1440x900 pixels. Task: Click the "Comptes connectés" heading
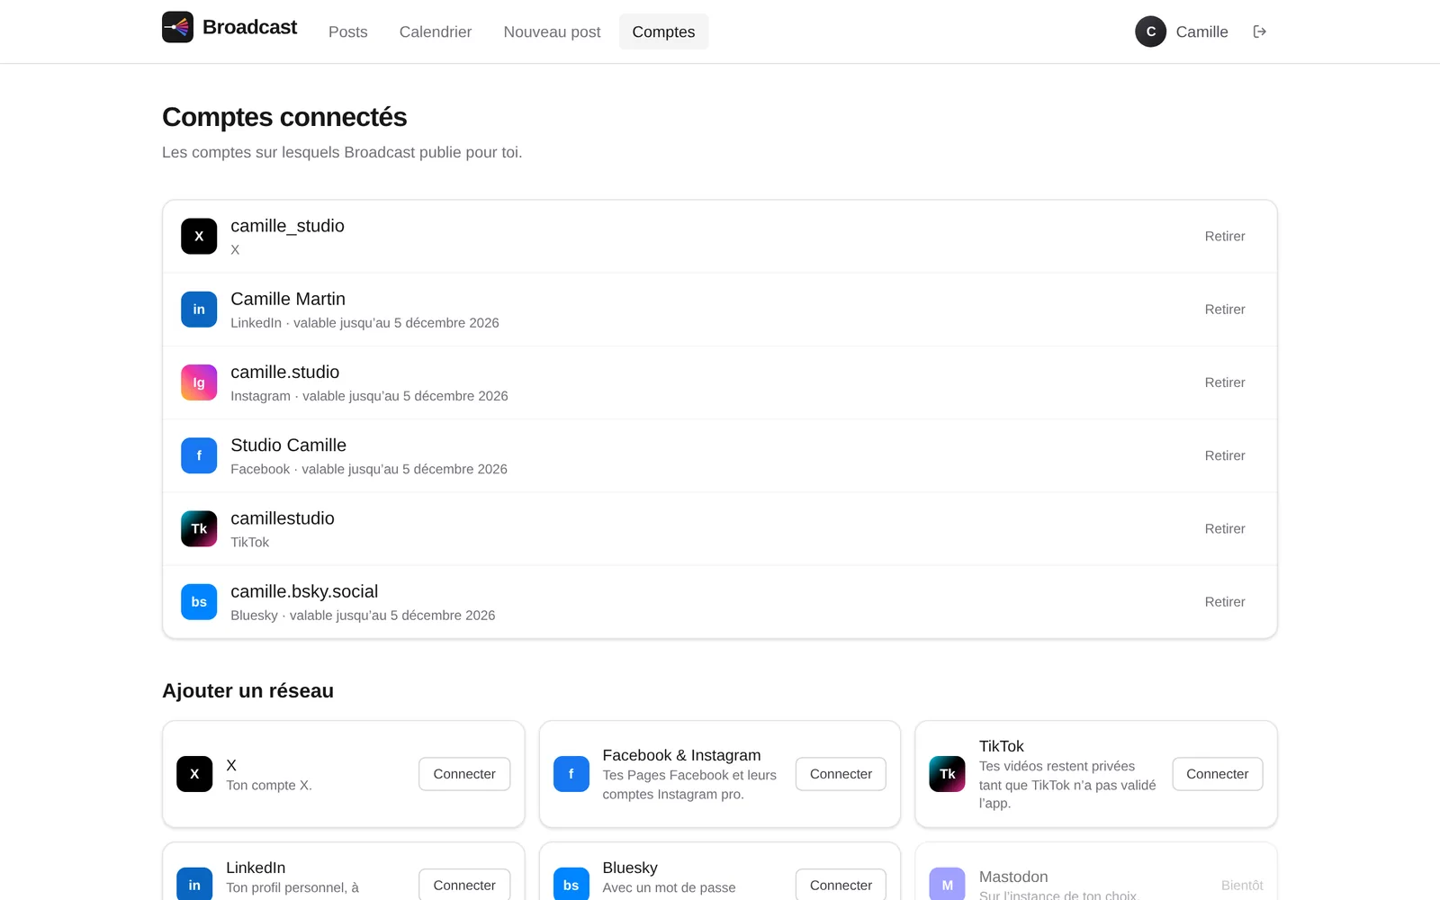(284, 117)
